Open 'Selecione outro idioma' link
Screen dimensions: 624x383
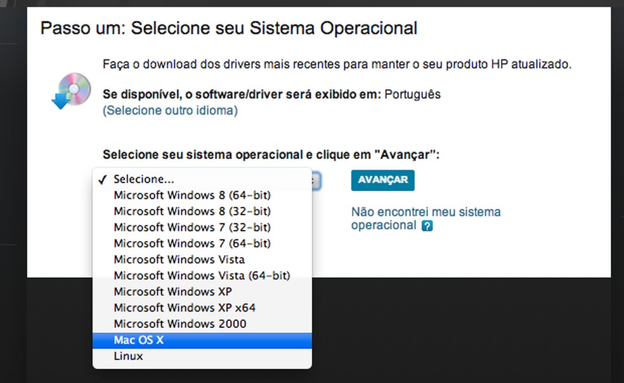coord(170,110)
